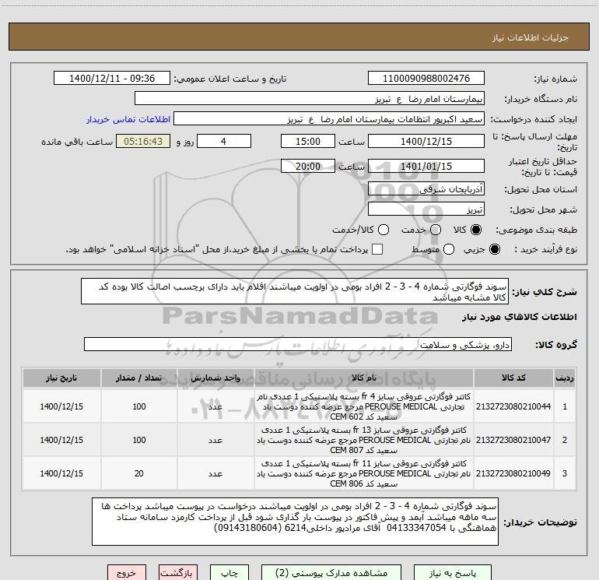Click the اطلاعات کالاهای مورد نیاز heading
This screenshot has width=599, height=580.
coord(520,317)
